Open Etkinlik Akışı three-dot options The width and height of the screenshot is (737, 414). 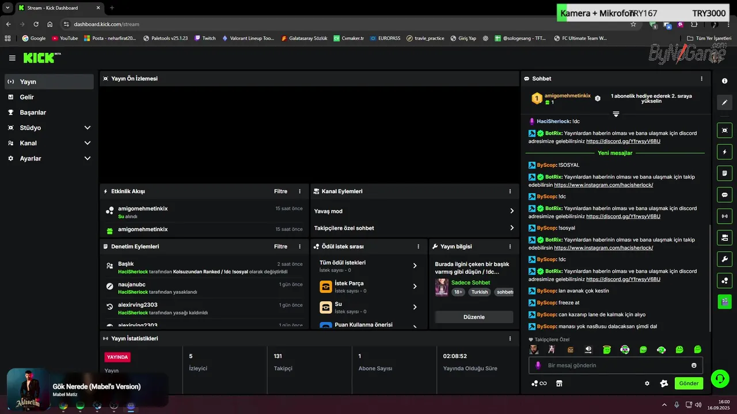[x=299, y=191]
